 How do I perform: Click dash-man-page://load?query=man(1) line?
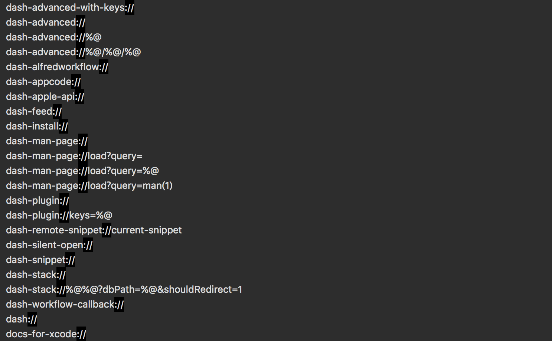click(89, 186)
